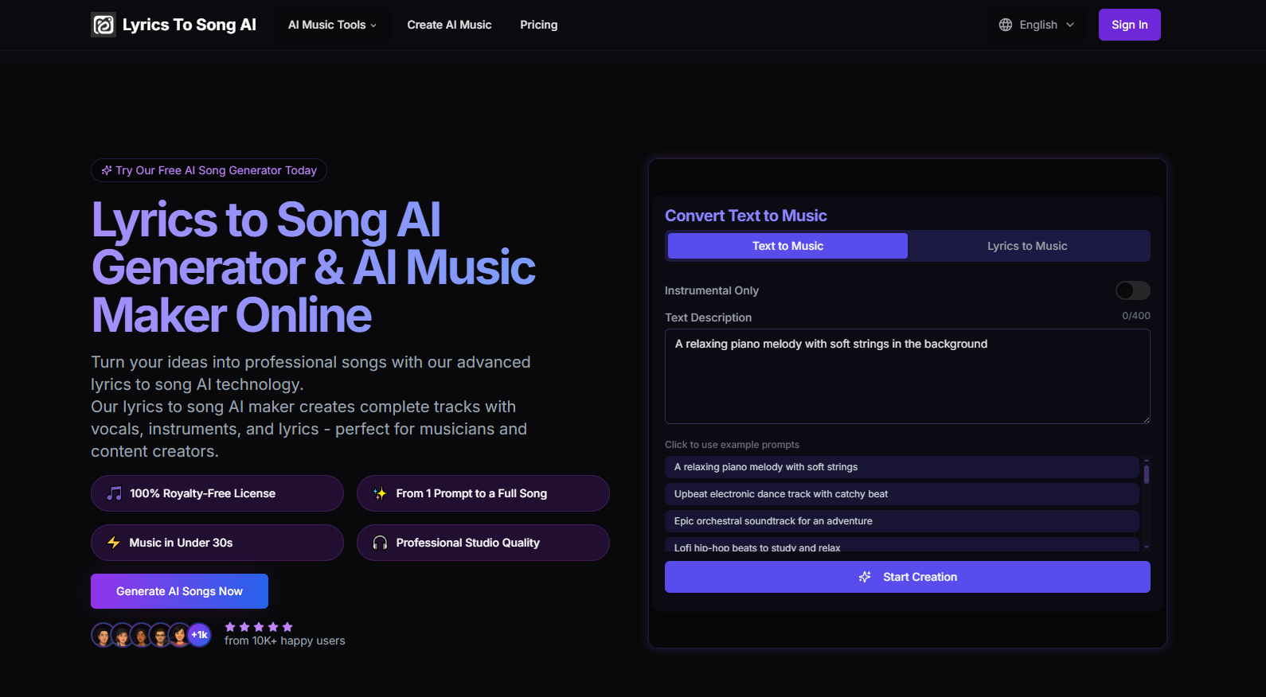The width and height of the screenshot is (1266, 697).
Task: Click the Lyrics To Song AI logo icon
Action: point(104,25)
